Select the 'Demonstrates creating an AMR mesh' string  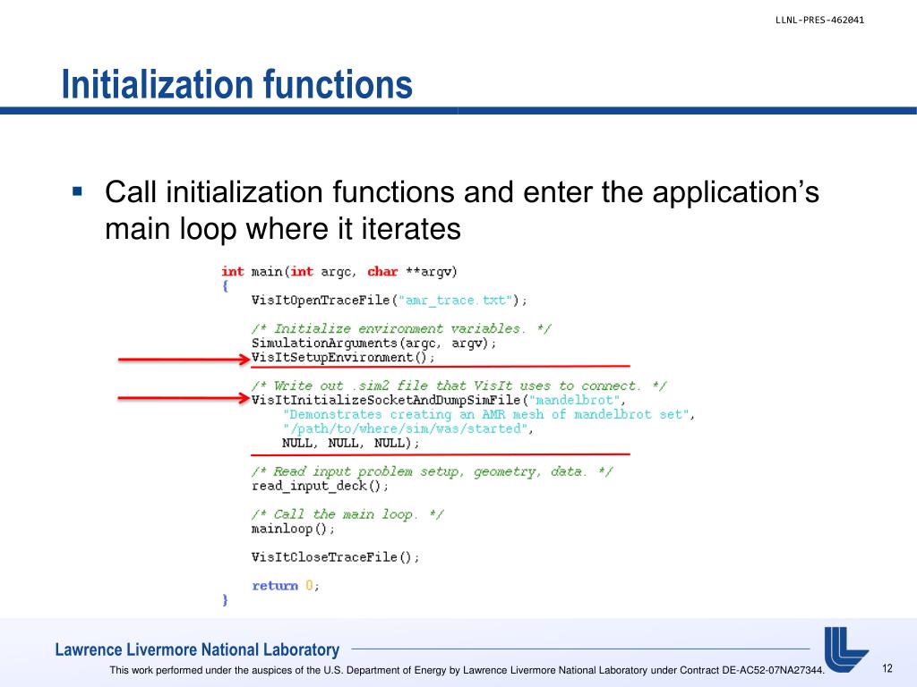point(488,415)
